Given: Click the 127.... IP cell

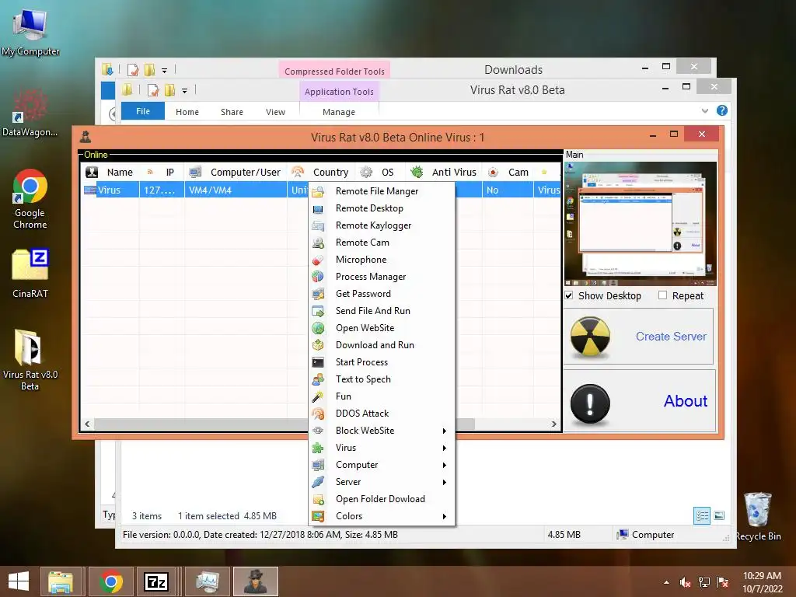Looking at the screenshot, I should (162, 190).
